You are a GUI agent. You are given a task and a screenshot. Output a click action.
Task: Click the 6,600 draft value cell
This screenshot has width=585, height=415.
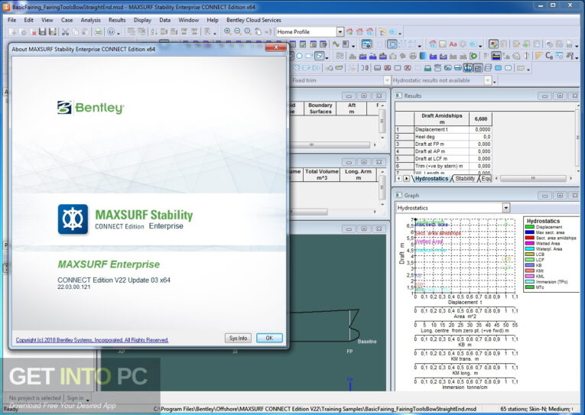coord(480,119)
